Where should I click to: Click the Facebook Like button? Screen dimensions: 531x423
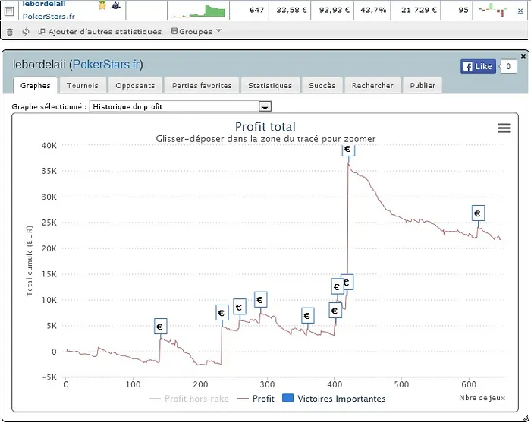tap(478, 66)
